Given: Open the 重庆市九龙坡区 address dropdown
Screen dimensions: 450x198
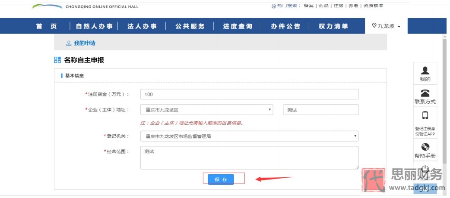Looking at the screenshot, I should pyautogui.click(x=206, y=110).
